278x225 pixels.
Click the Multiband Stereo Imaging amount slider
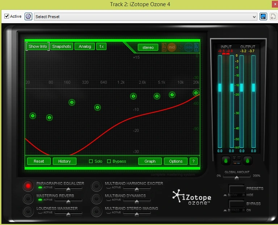(x=137, y=214)
